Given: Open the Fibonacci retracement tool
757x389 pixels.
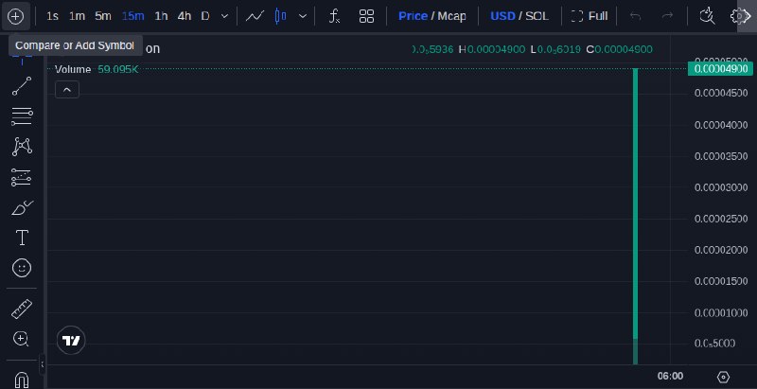Looking at the screenshot, I should pos(22,116).
